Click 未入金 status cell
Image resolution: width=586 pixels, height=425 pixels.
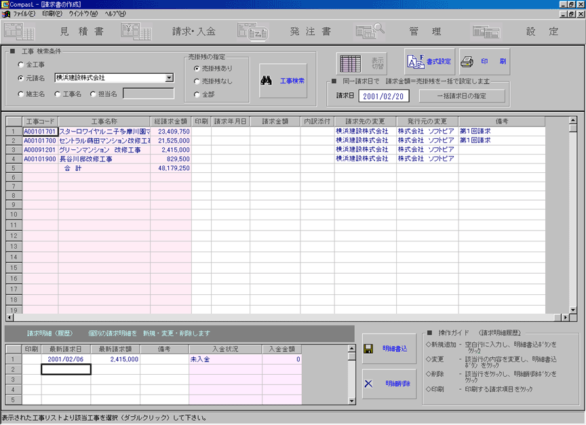(225, 359)
